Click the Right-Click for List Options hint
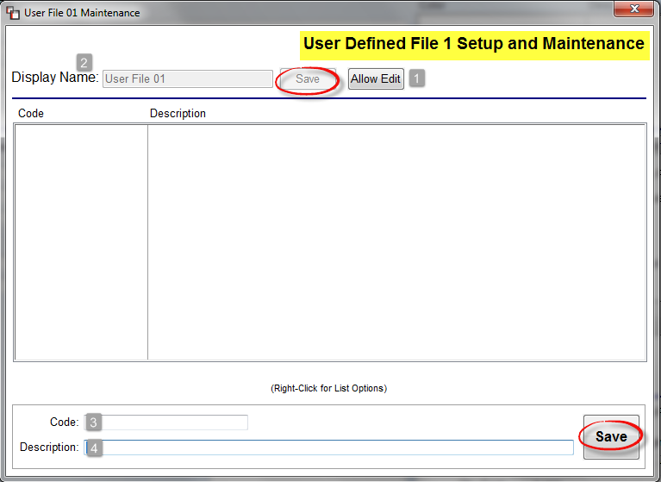 coord(329,388)
